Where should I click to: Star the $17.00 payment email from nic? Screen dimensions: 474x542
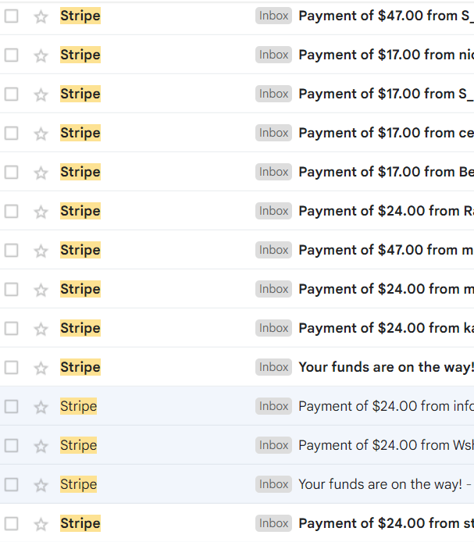click(41, 55)
